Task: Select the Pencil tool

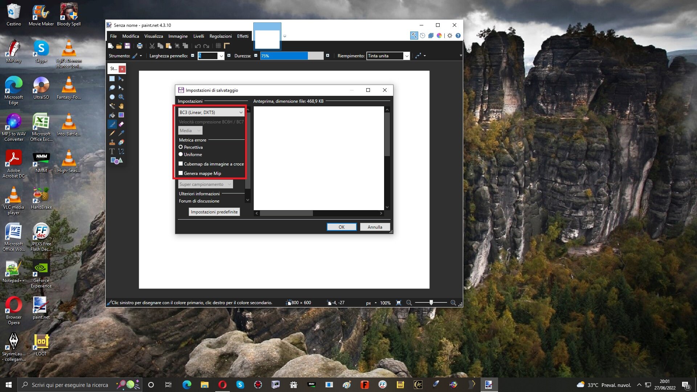Action: (x=112, y=133)
